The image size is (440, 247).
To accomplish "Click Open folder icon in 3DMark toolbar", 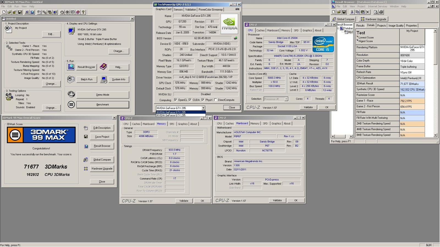I will 9,12.
